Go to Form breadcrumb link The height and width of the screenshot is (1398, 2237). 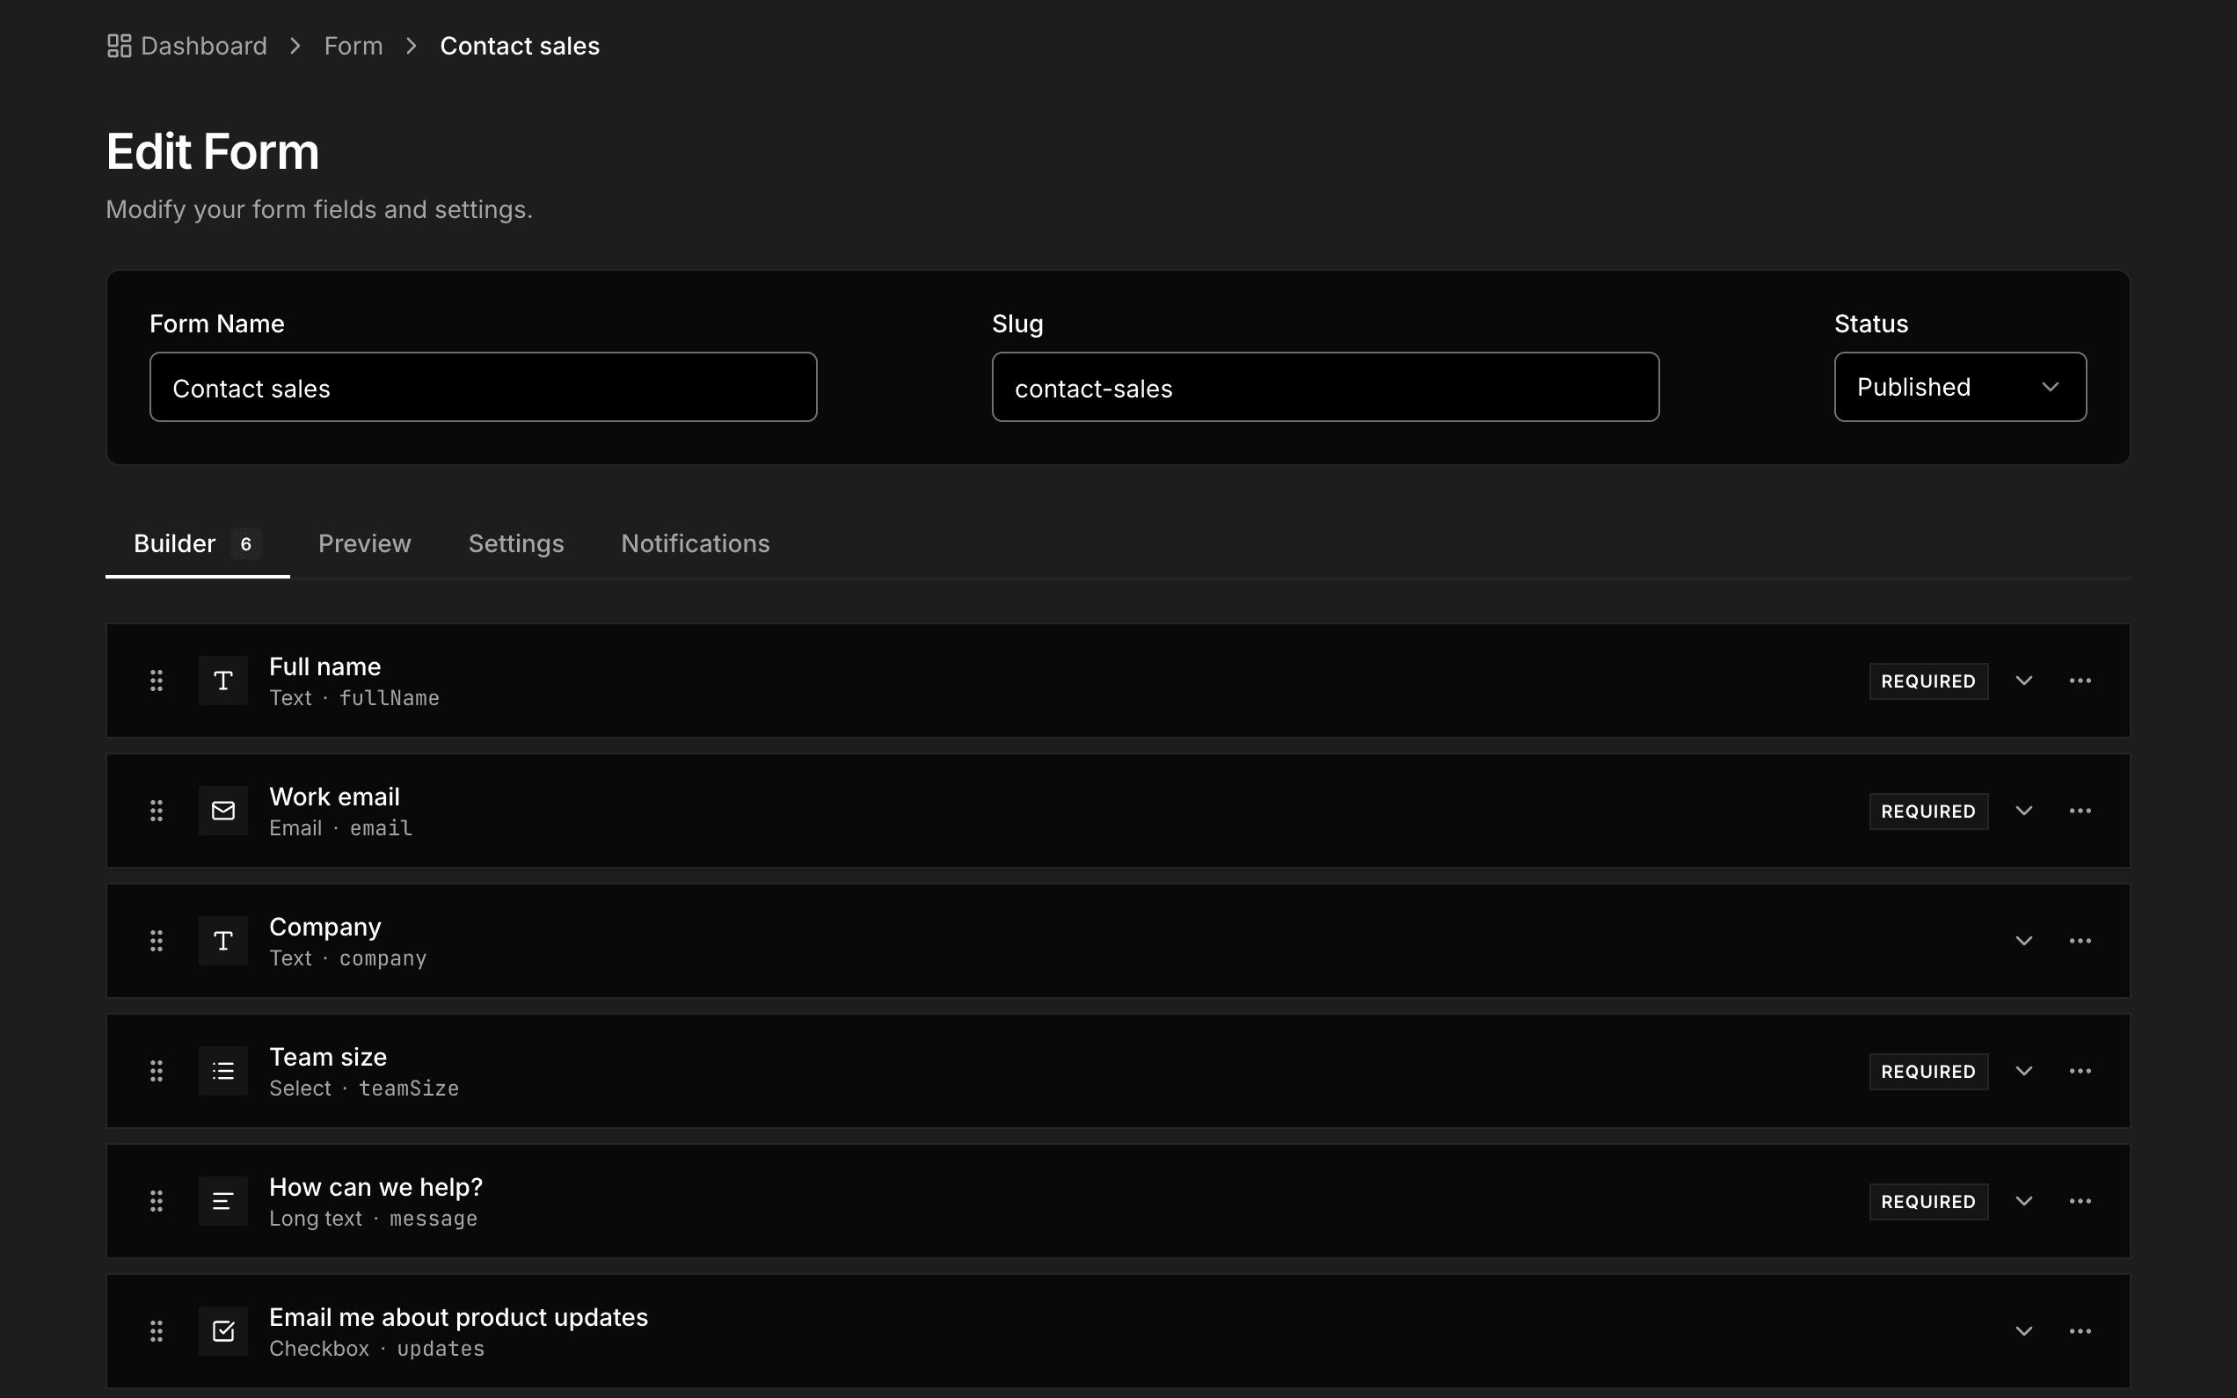(353, 47)
